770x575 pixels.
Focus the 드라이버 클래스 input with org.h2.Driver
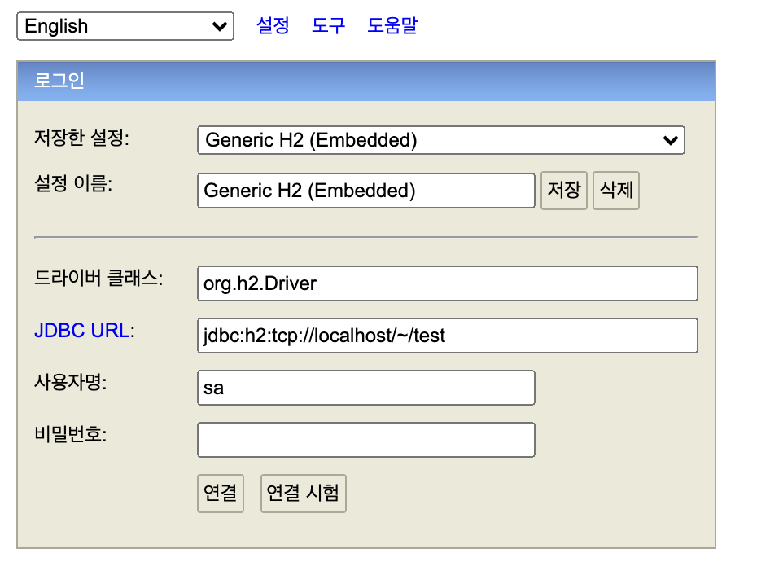(447, 283)
